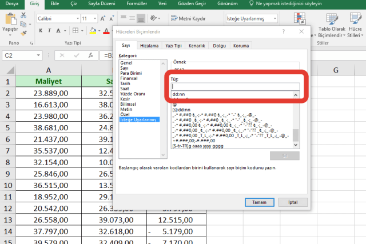
Task: Click the fx insert function icon
Action: coord(90,55)
